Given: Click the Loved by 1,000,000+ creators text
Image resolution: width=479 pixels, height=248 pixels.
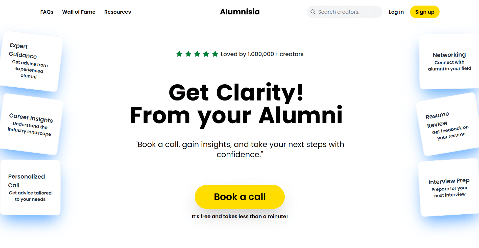Looking at the screenshot, I should pos(262,54).
